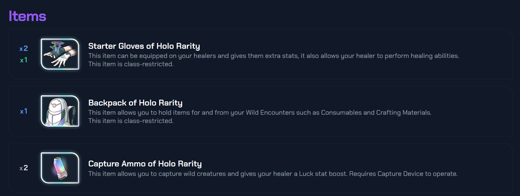Open the Backpack of Holo Rarity title
The height and width of the screenshot is (196, 520).
tap(135, 103)
